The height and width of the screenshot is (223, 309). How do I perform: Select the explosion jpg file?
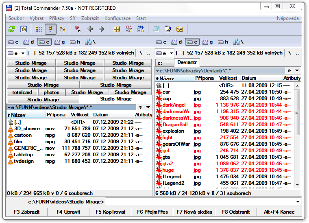(x=225, y=131)
